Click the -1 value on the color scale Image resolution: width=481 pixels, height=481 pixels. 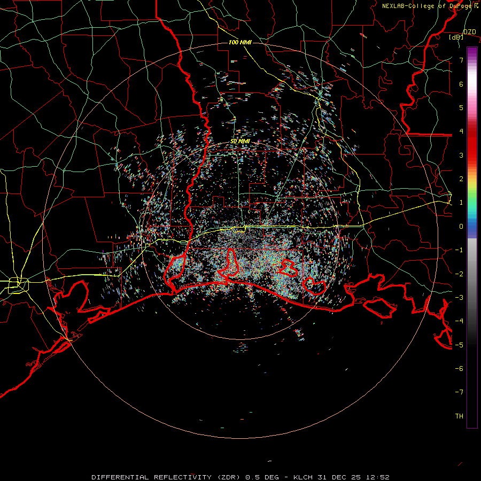(459, 250)
